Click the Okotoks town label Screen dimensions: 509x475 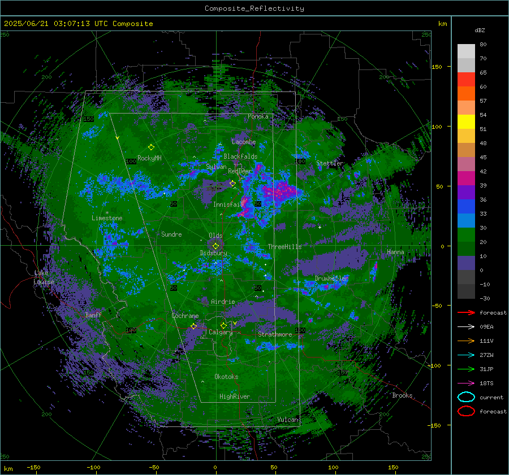[226, 377]
